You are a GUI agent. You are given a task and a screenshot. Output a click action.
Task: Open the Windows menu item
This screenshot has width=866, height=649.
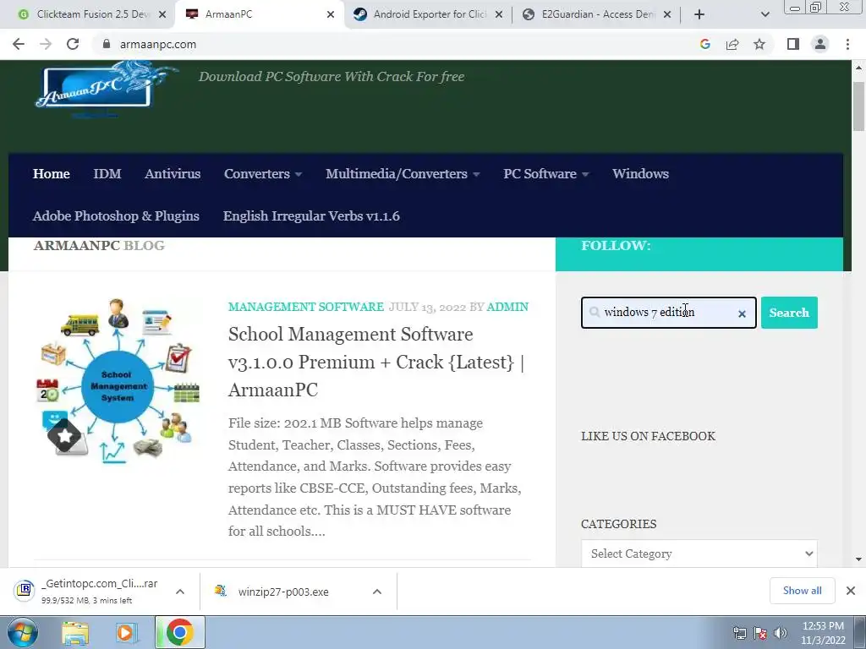640,174
